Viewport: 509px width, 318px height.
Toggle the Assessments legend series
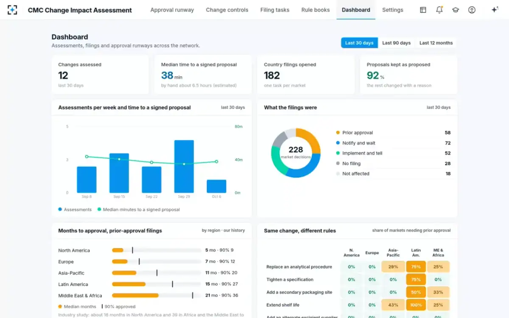[x=75, y=209]
